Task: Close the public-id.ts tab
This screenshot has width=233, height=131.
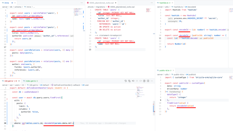Action: [x=173, y=70]
